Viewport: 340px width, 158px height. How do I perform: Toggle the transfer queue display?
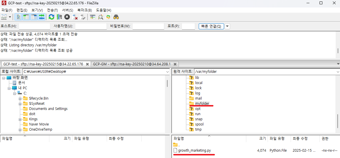[x=42, y=17]
